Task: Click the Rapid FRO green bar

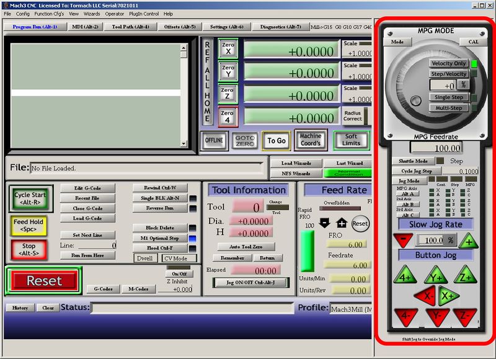Action: (308, 252)
